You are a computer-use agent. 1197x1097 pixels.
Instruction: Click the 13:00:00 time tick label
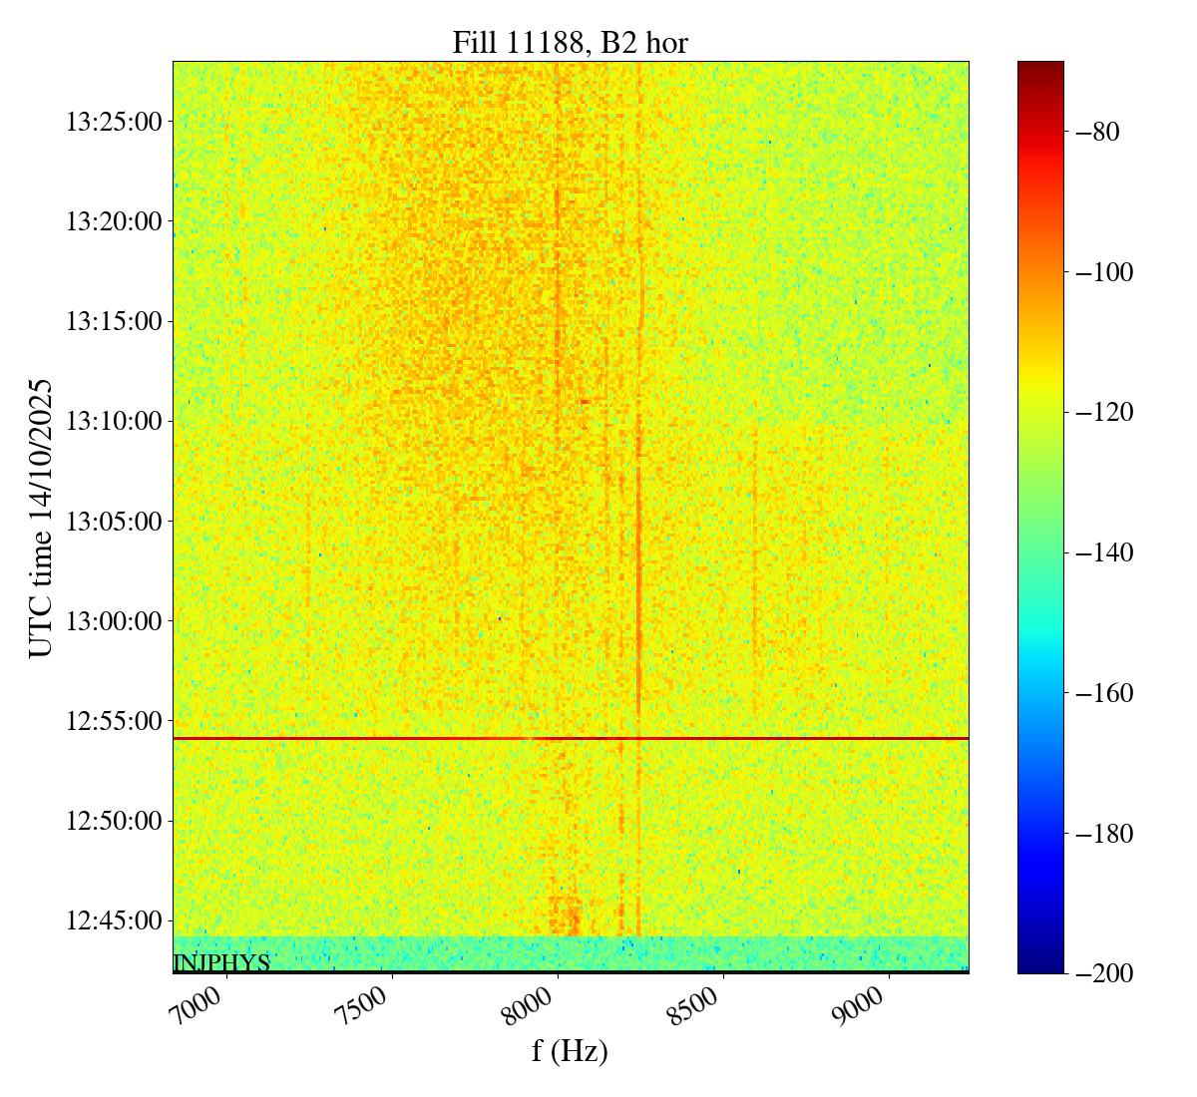pos(113,620)
